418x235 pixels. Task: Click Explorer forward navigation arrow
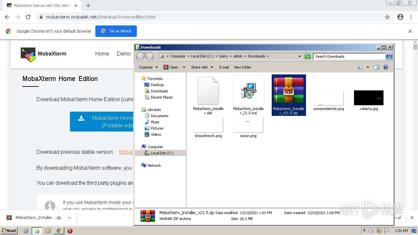pyautogui.click(x=149, y=56)
